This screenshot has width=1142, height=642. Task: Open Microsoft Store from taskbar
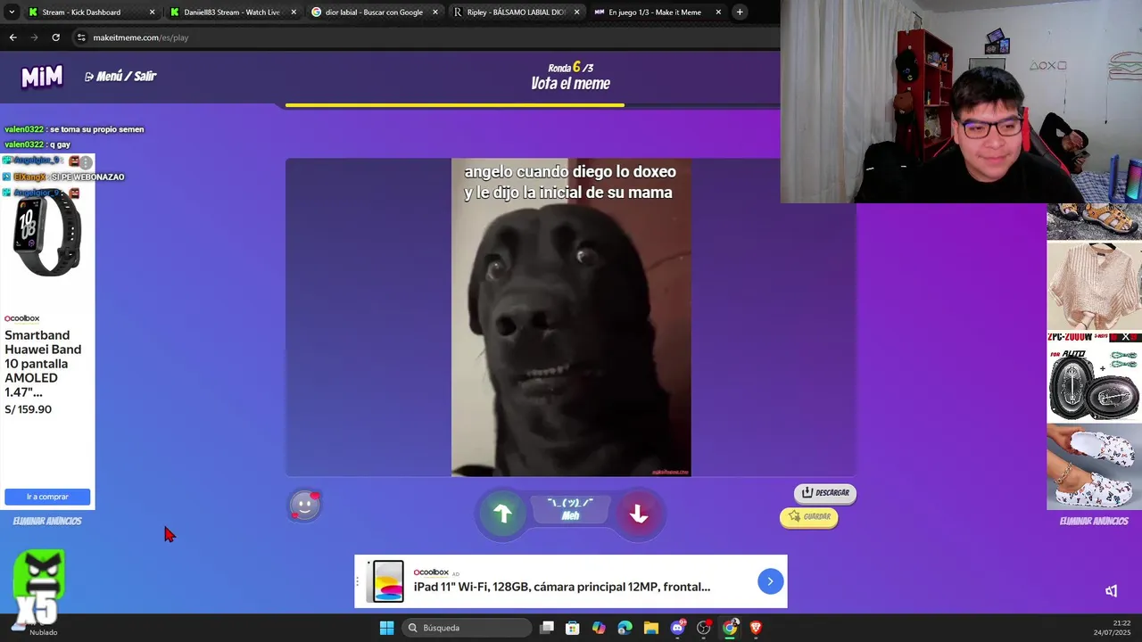(573, 628)
